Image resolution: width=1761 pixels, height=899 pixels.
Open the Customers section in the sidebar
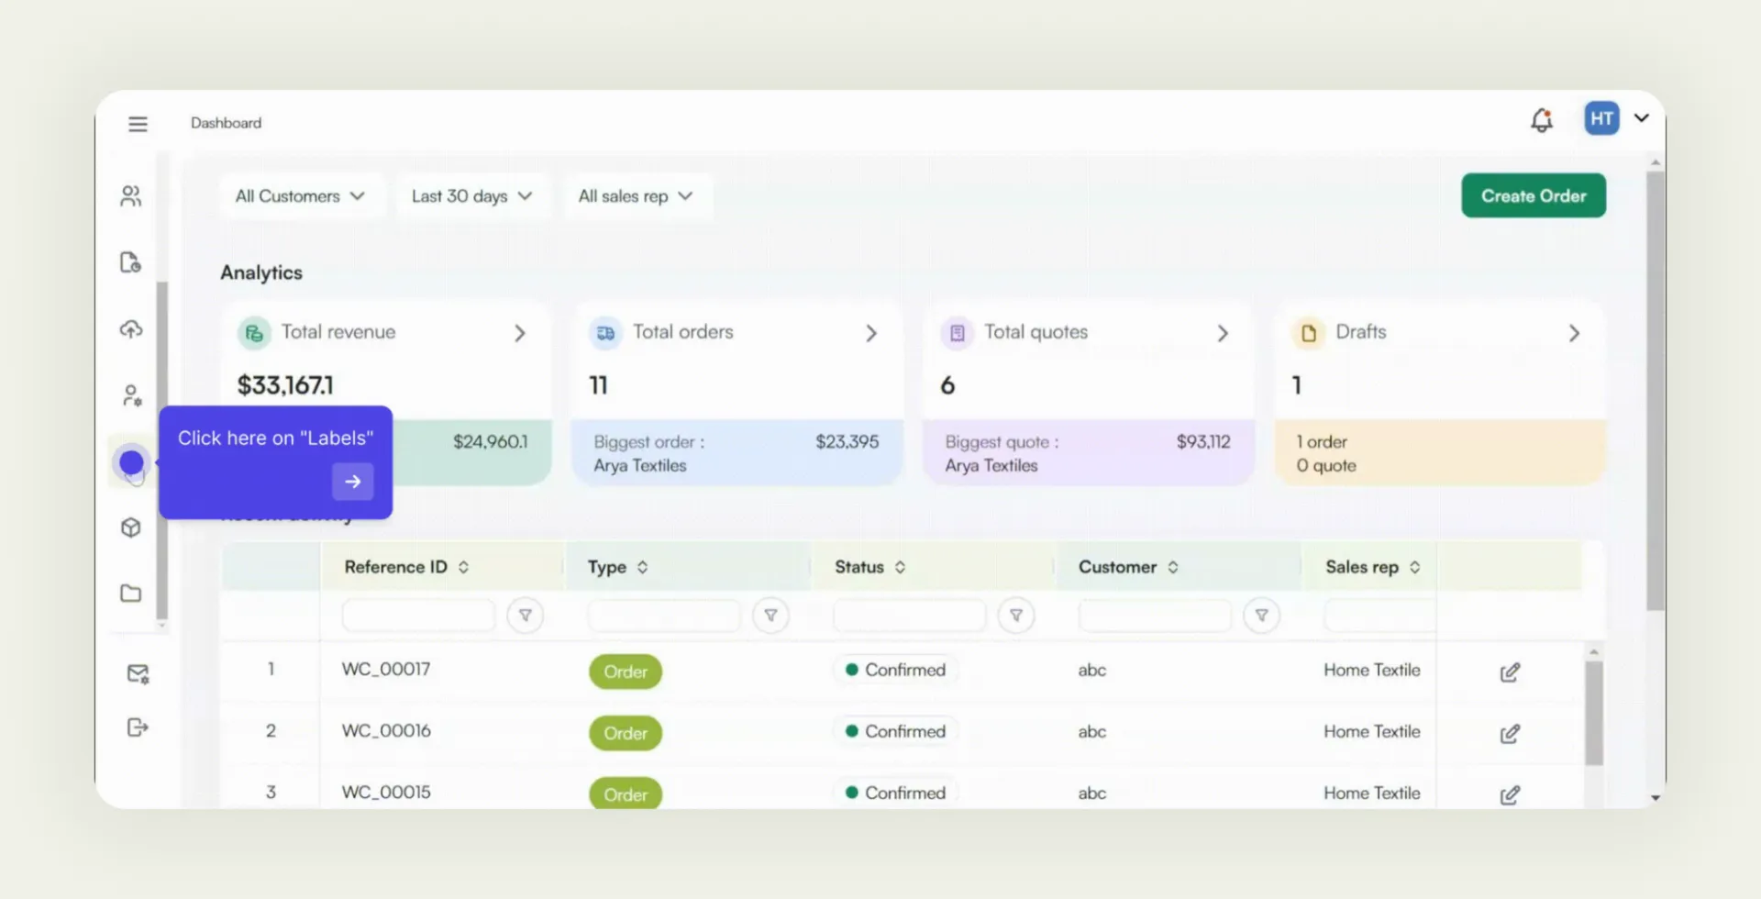[x=131, y=195]
